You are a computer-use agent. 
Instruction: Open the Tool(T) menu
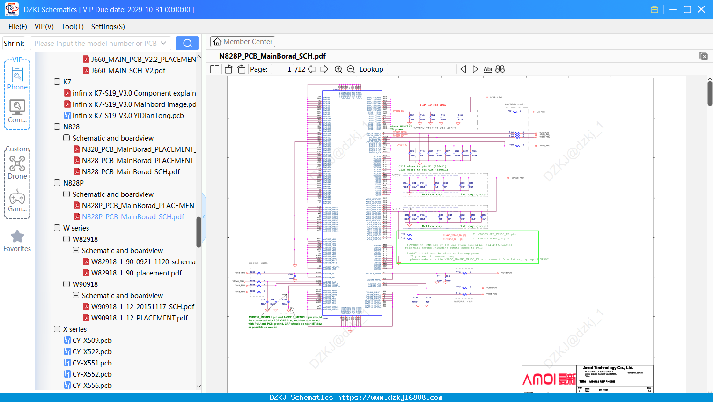click(73, 27)
